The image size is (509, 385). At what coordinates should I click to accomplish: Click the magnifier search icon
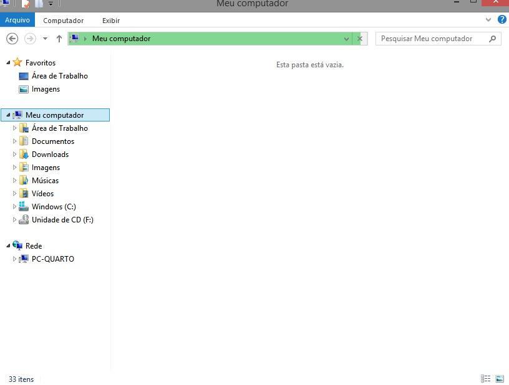(x=492, y=39)
